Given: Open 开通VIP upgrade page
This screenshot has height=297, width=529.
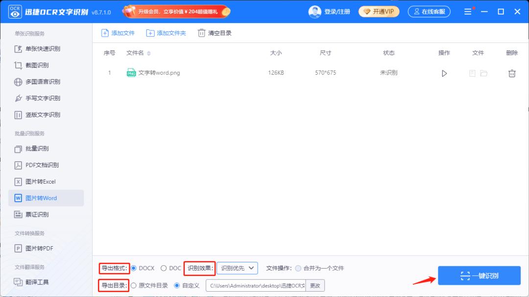Looking at the screenshot, I should point(379,11).
